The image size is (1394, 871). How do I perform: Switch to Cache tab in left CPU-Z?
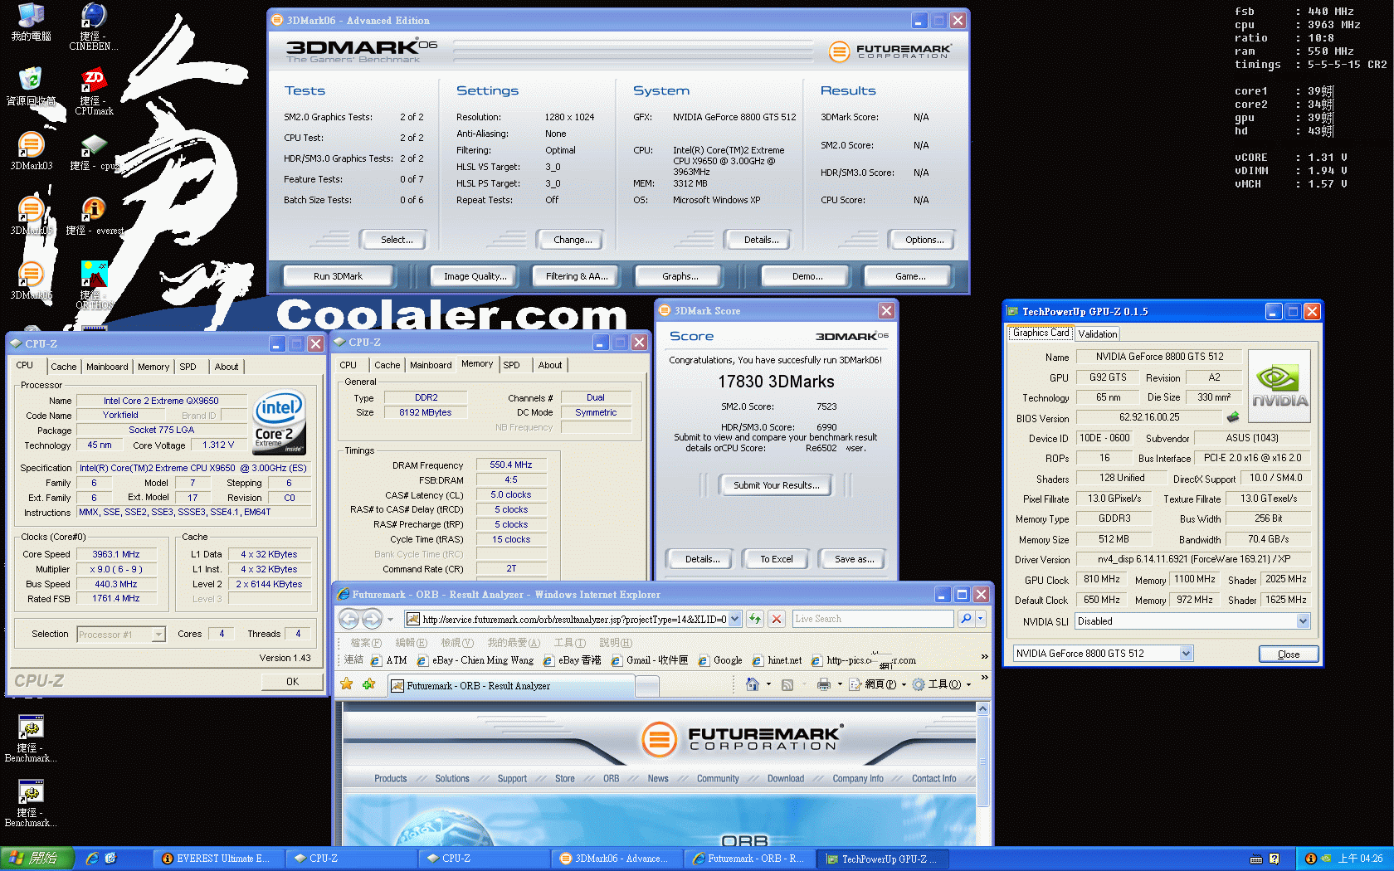pos(63,367)
